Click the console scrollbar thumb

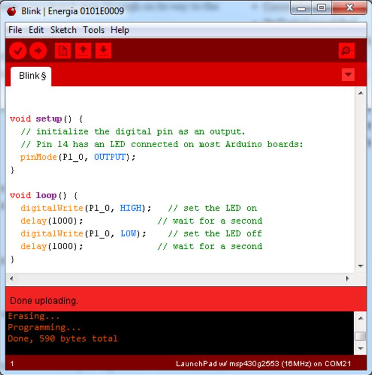coord(361,336)
